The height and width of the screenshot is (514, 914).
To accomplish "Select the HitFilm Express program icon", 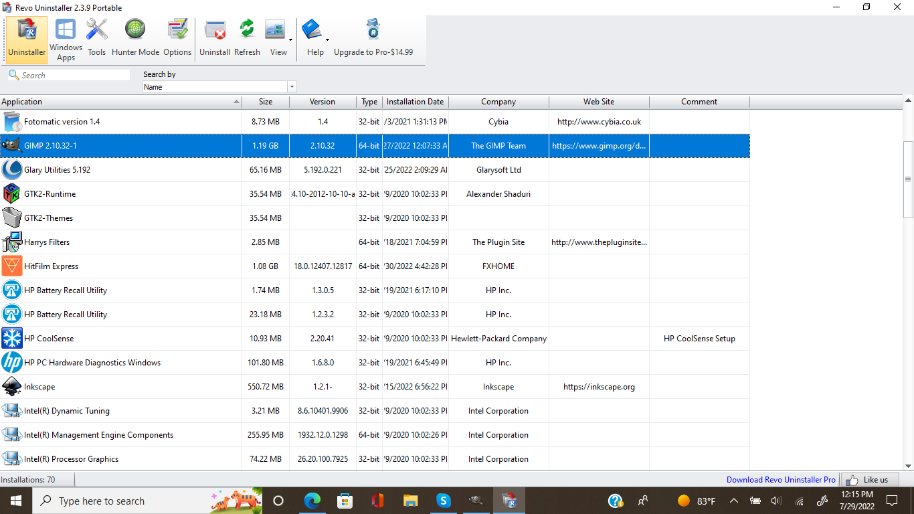I will click(x=12, y=266).
